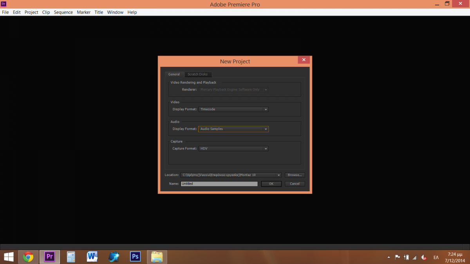Cancel the New Project dialog

295,184
